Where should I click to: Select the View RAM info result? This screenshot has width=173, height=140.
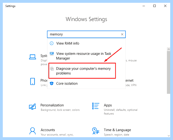86,43
